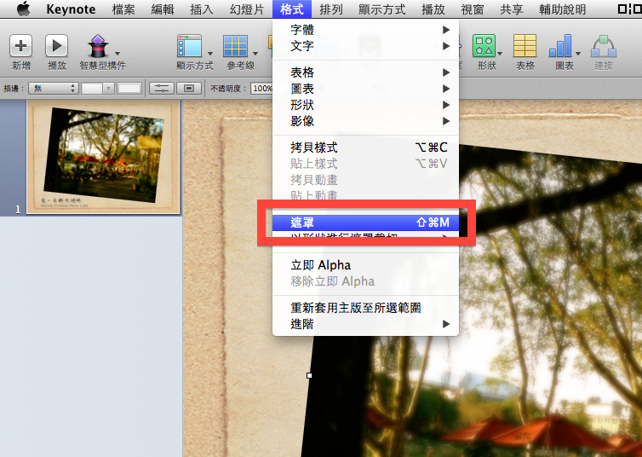Click the stroke color well
This screenshot has width=642, height=457.
point(129,88)
